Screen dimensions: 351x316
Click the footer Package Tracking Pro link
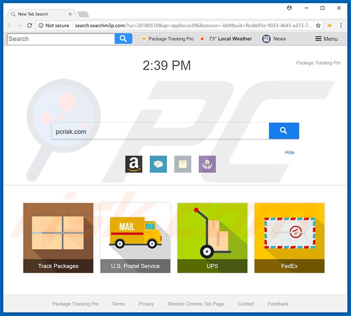pos(76,304)
